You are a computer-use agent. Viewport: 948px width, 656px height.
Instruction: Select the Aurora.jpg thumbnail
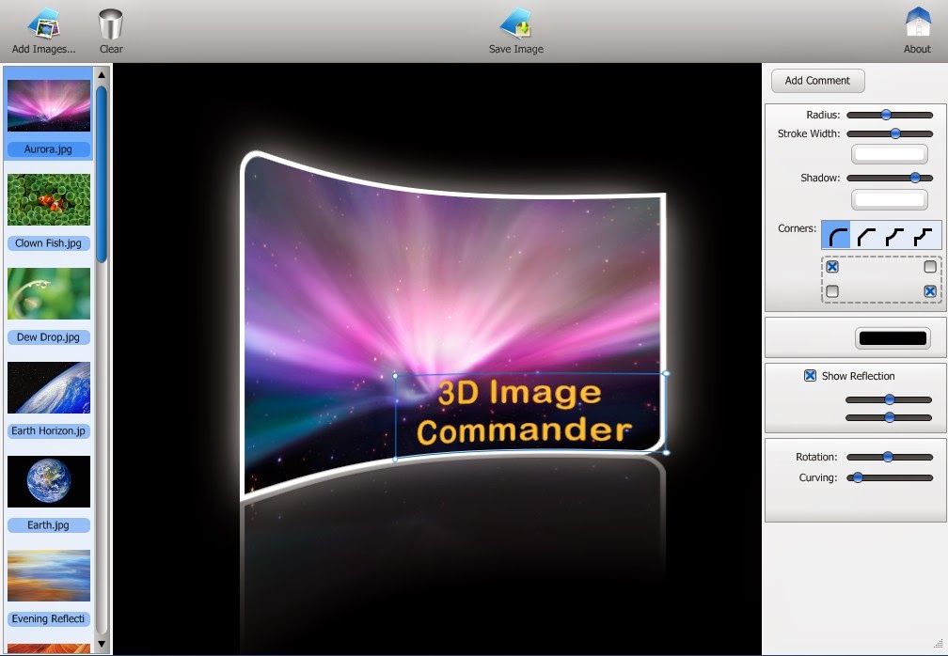point(49,105)
